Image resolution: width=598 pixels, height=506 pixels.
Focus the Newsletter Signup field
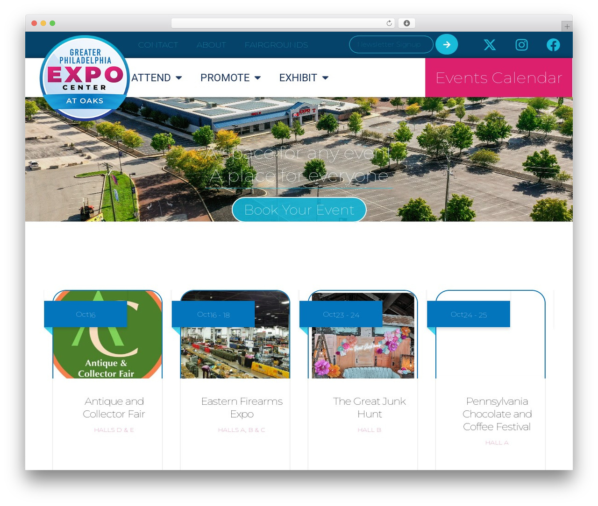[x=391, y=44]
